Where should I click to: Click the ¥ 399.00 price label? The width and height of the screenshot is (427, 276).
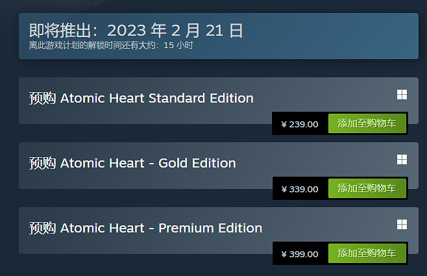click(x=300, y=254)
